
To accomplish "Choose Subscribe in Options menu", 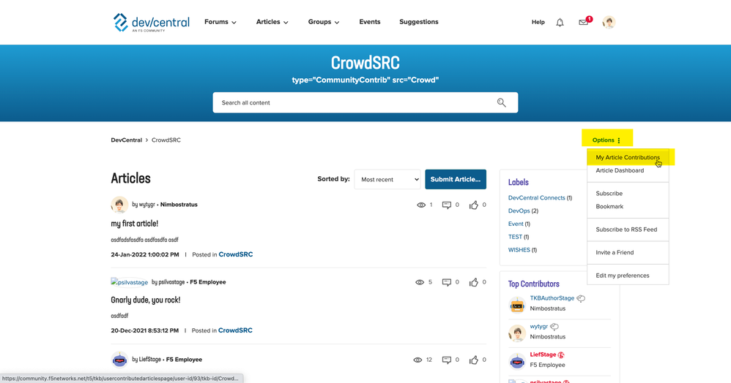I will [609, 193].
